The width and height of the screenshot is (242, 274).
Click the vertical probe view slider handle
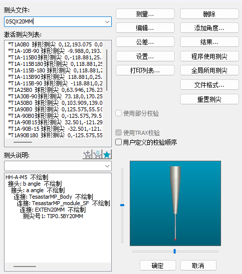pyautogui.click(x=122, y=205)
